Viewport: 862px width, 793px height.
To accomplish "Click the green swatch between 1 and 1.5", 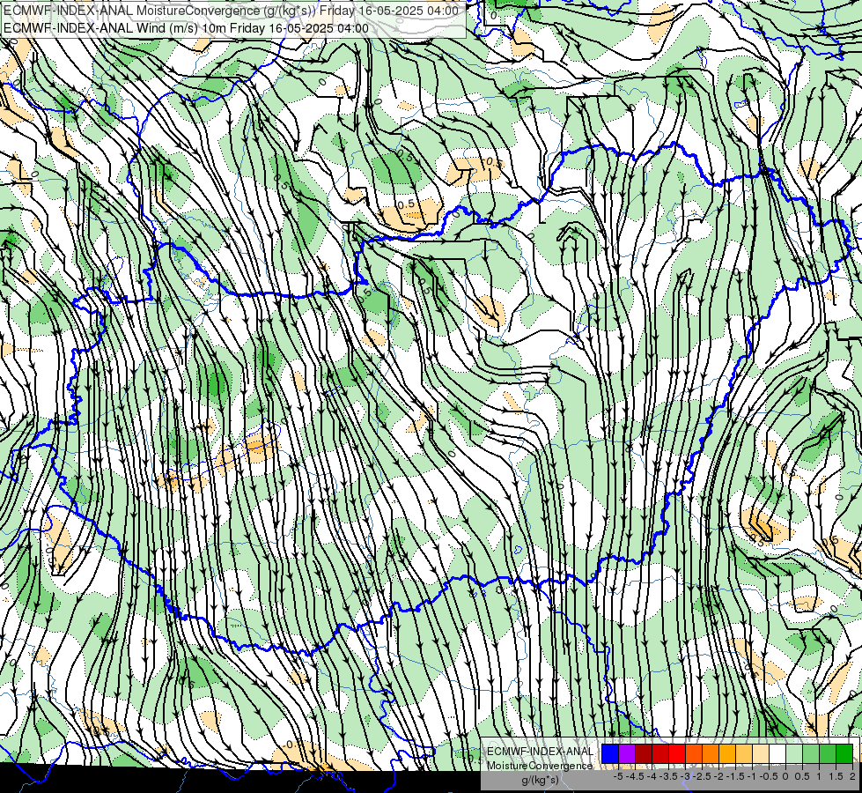I will coord(828,753).
